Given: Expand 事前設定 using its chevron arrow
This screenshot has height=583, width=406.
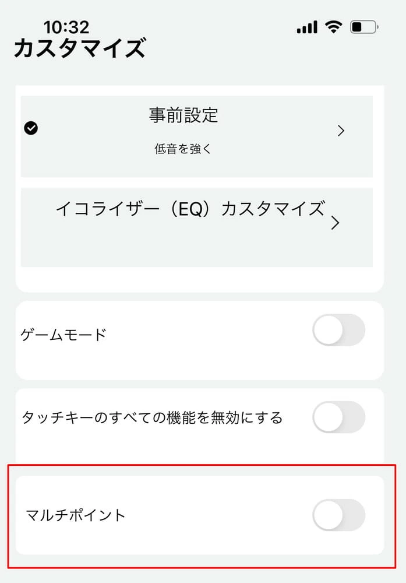Looking at the screenshot, I should coord(341,131).
